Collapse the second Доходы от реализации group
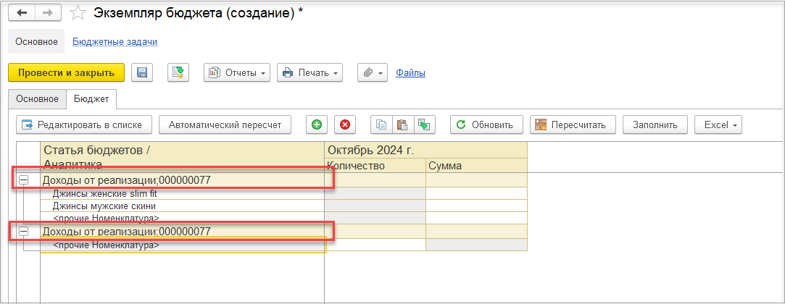This screenshot has width=785, height=304. pos(24,231)
